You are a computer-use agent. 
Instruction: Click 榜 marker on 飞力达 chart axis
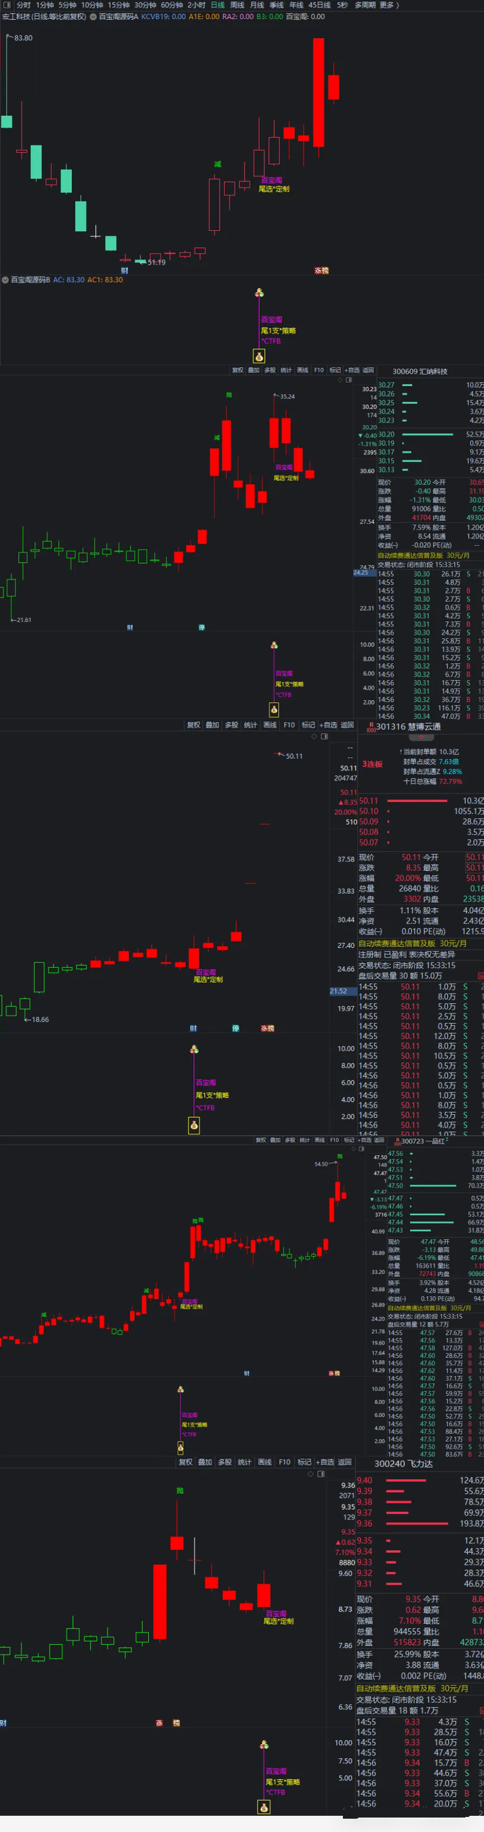tap(176, 1723)
